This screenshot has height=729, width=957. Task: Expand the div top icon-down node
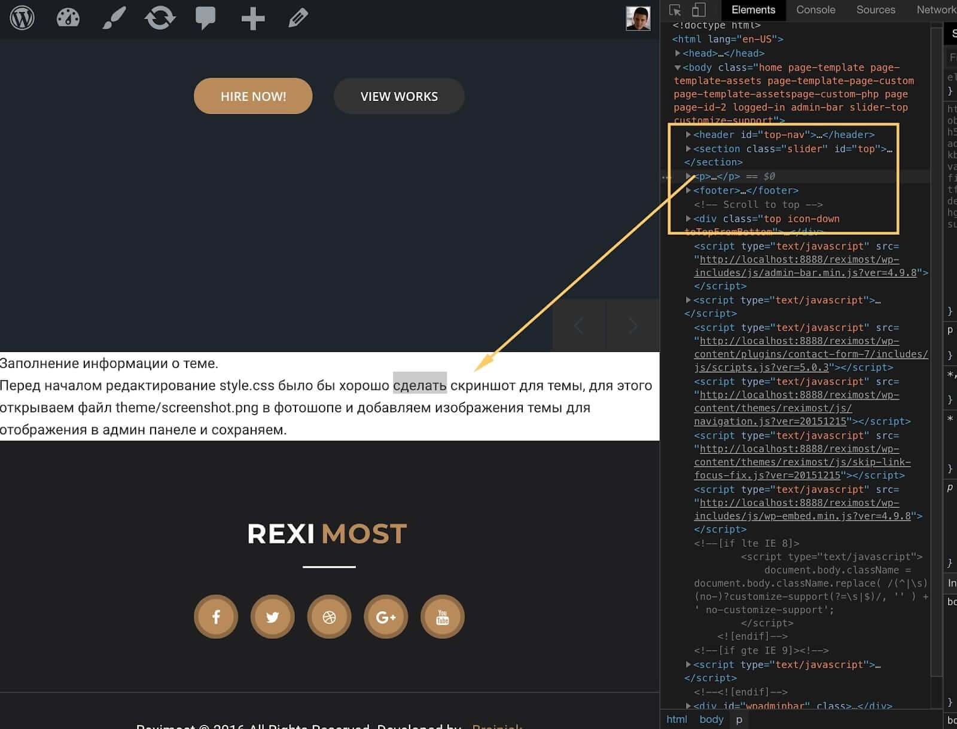pos(688,219)
